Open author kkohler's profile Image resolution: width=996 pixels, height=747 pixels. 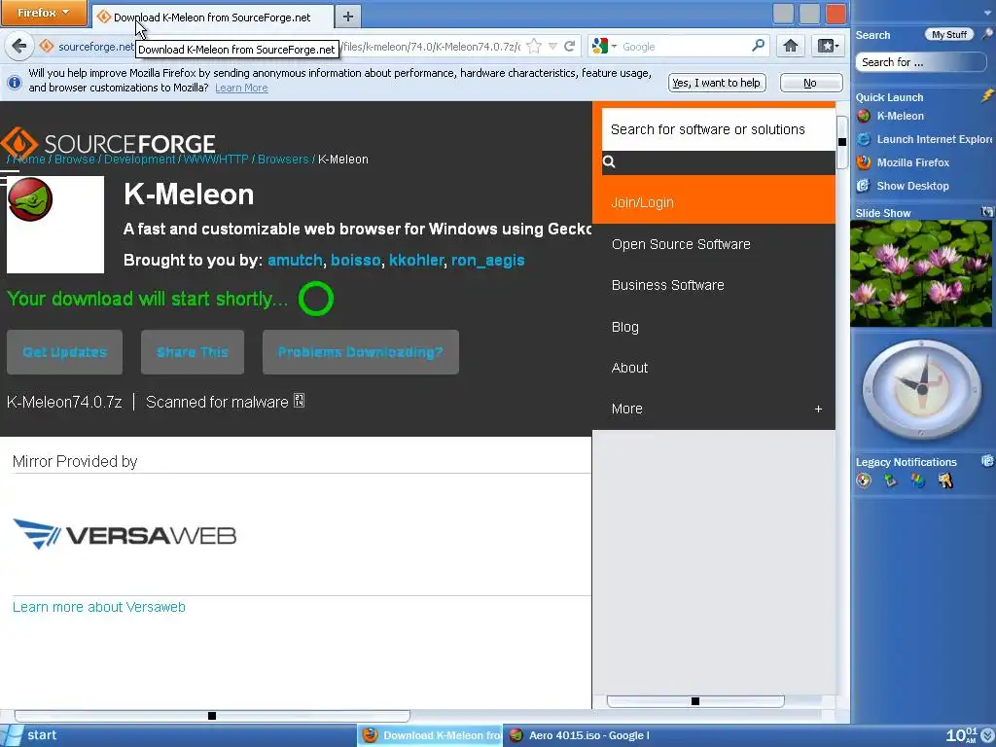click(416, 261)
